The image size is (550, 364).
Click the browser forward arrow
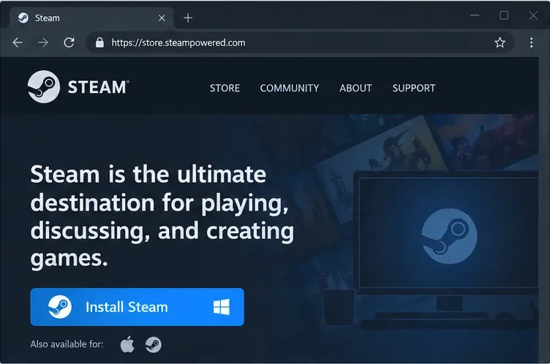[43, 43]
